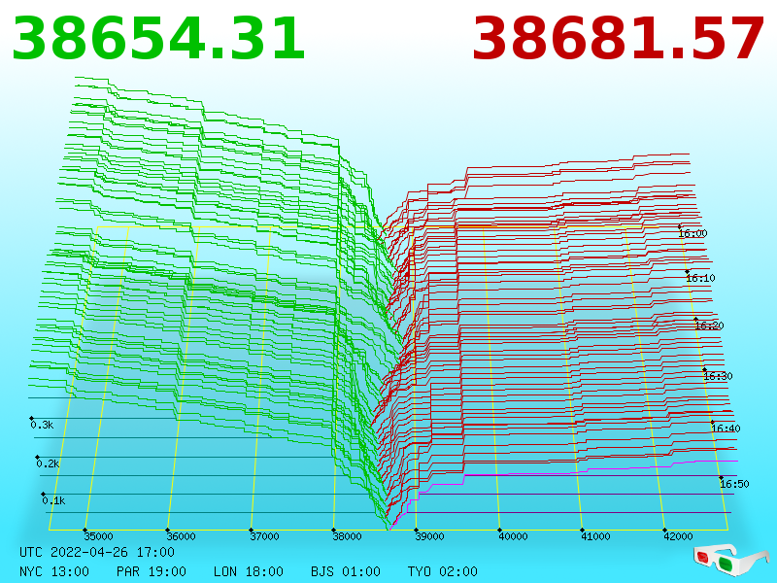The height and width of the screenshot is (583, 777).
Task: Click the red ask price 38681.57
Action: [x=618, y=39]
